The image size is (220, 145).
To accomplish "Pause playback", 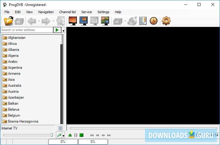I will point(76,135).
